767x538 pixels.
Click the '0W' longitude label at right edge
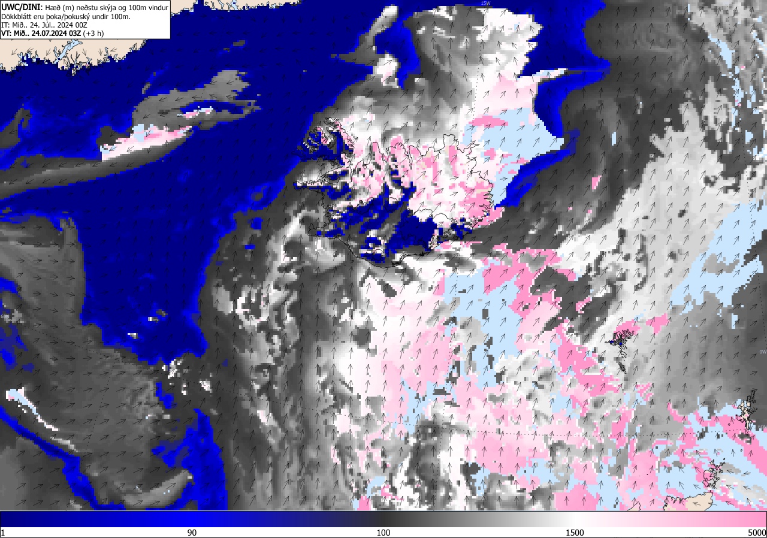762,352
